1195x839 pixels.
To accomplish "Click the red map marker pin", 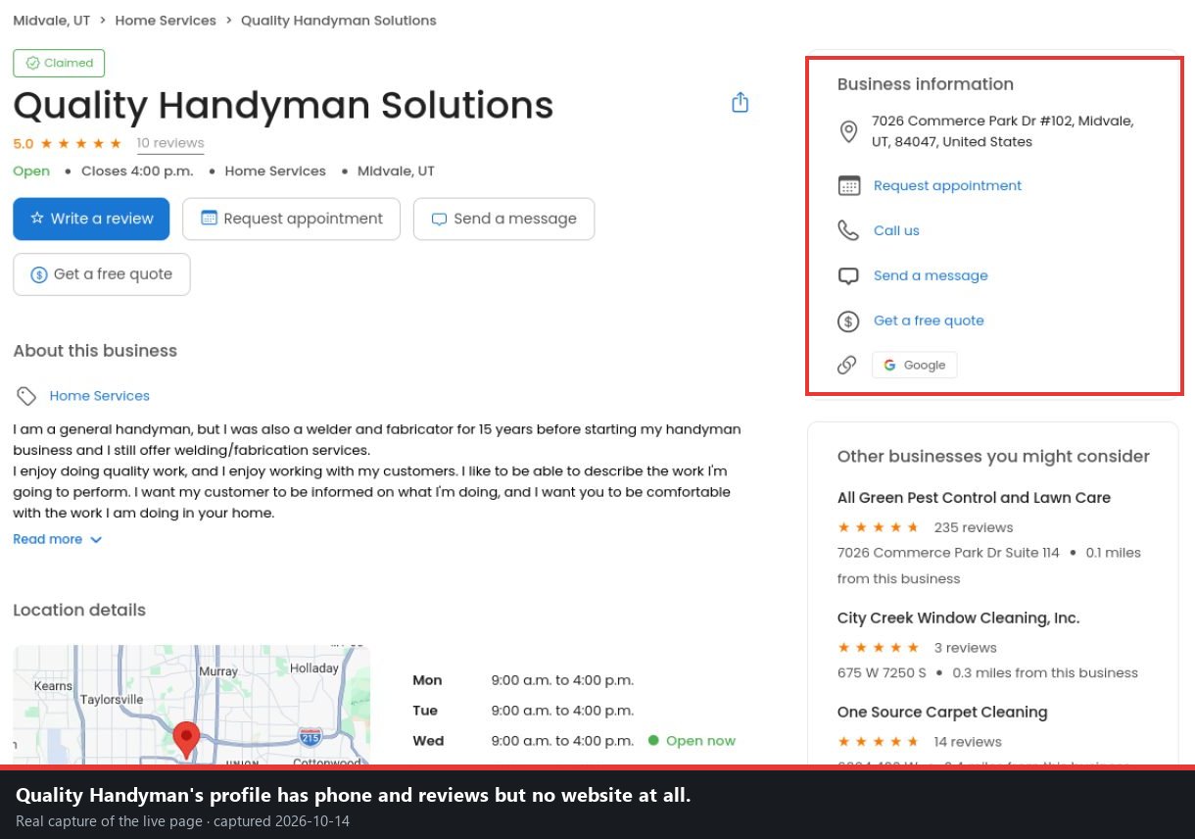I will tap(186, 739).
